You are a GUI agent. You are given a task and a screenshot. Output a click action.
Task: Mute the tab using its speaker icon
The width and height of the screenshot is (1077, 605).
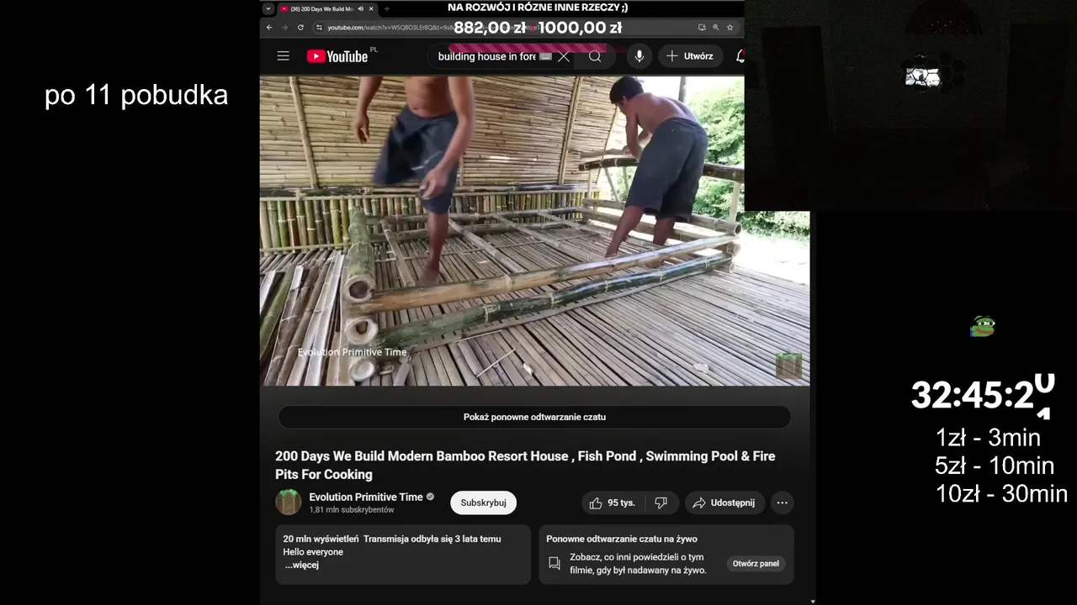pos(361,8)
